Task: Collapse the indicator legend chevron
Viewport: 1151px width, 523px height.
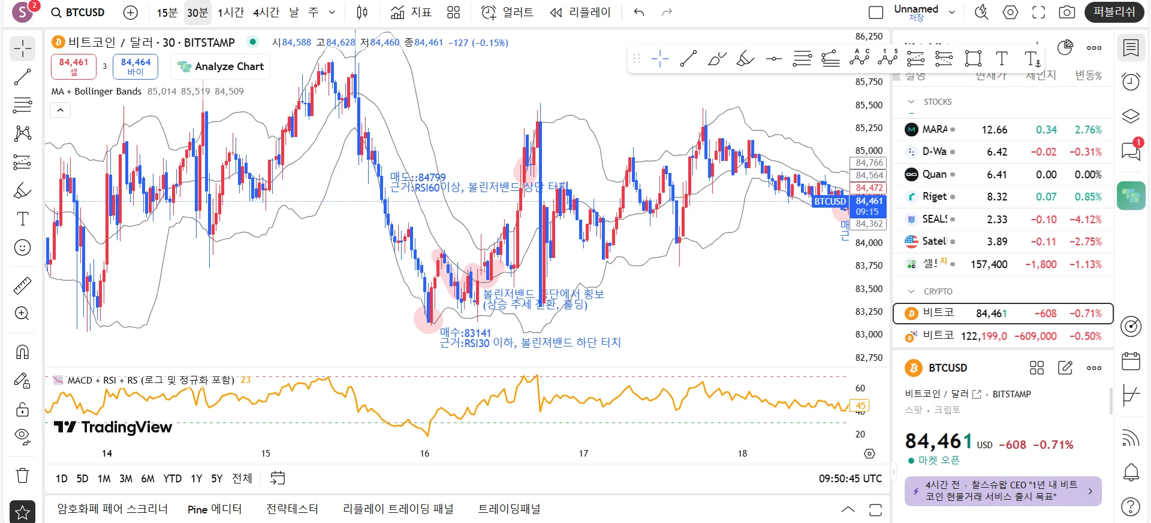Action: tap(61, 110)
